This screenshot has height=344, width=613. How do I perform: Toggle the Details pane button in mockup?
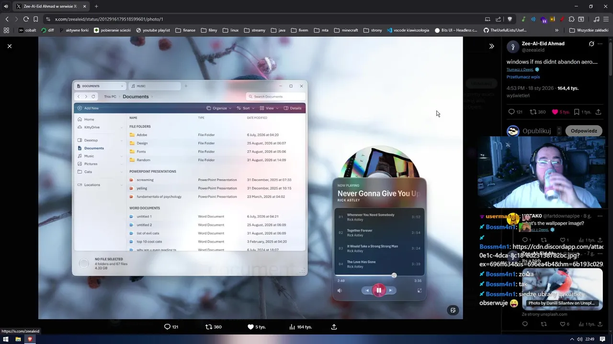(x=293, y=108)
